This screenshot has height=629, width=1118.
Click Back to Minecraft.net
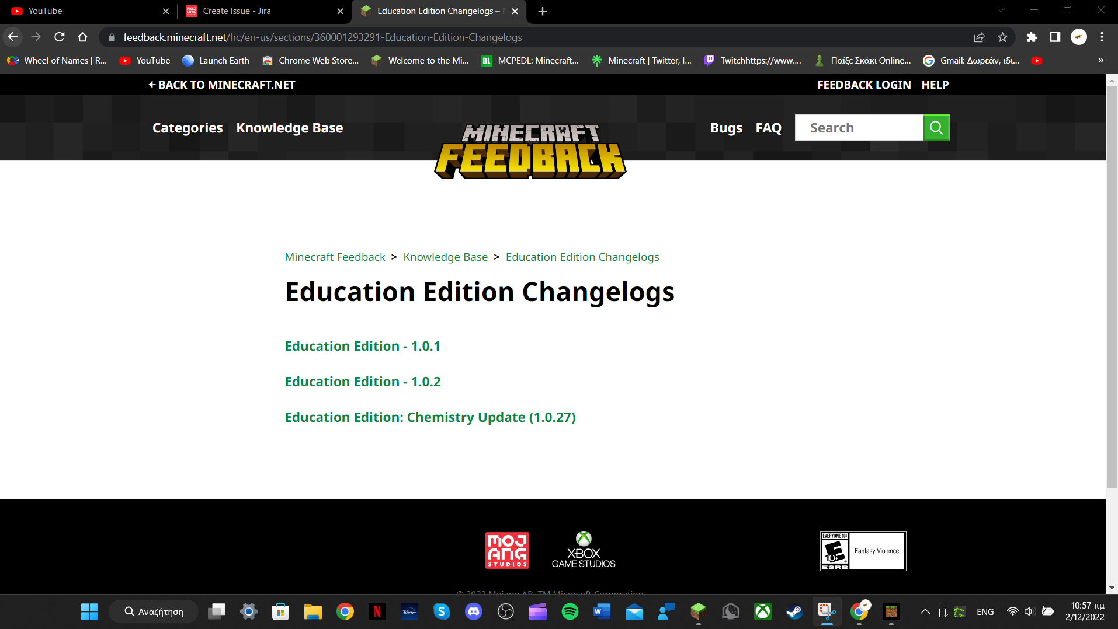222,85
